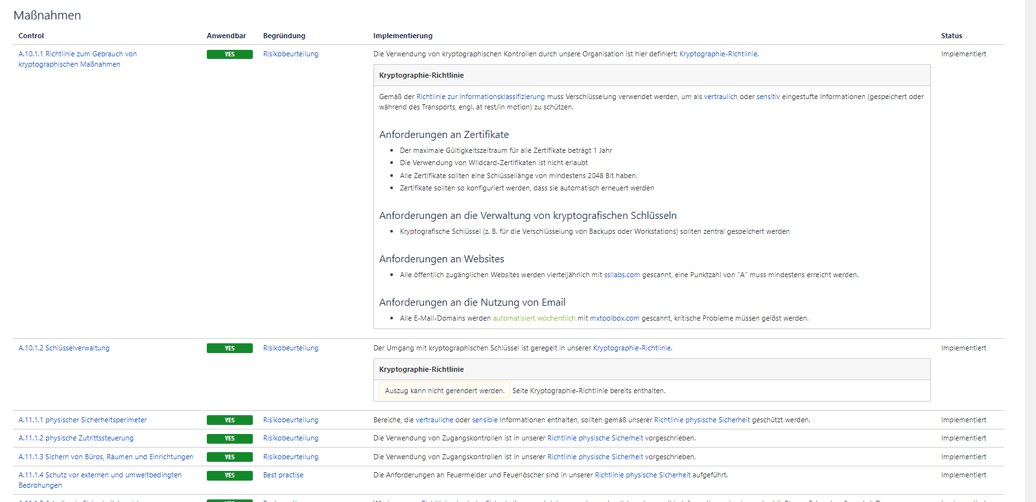The image size is (1036, 502).
Task: Click the 'sensitiv' classification link
Action: [768, 97]
